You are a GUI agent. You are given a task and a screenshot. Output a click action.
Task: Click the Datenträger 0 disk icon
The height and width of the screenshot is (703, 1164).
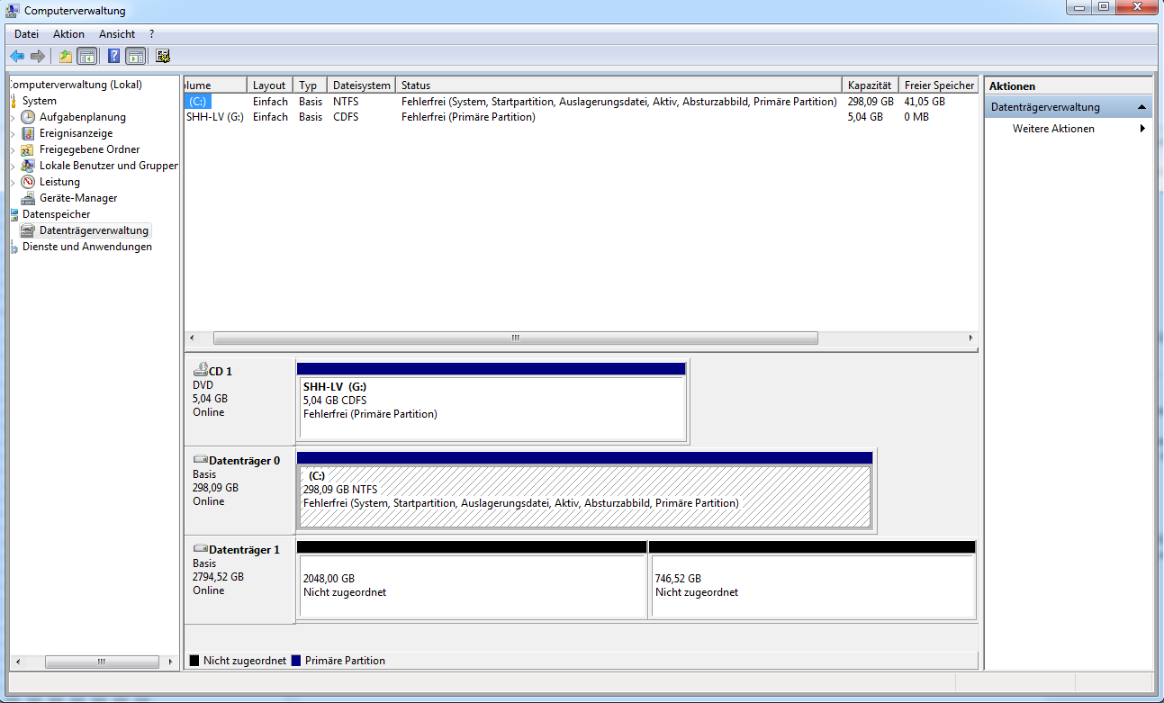click(200, 460)
